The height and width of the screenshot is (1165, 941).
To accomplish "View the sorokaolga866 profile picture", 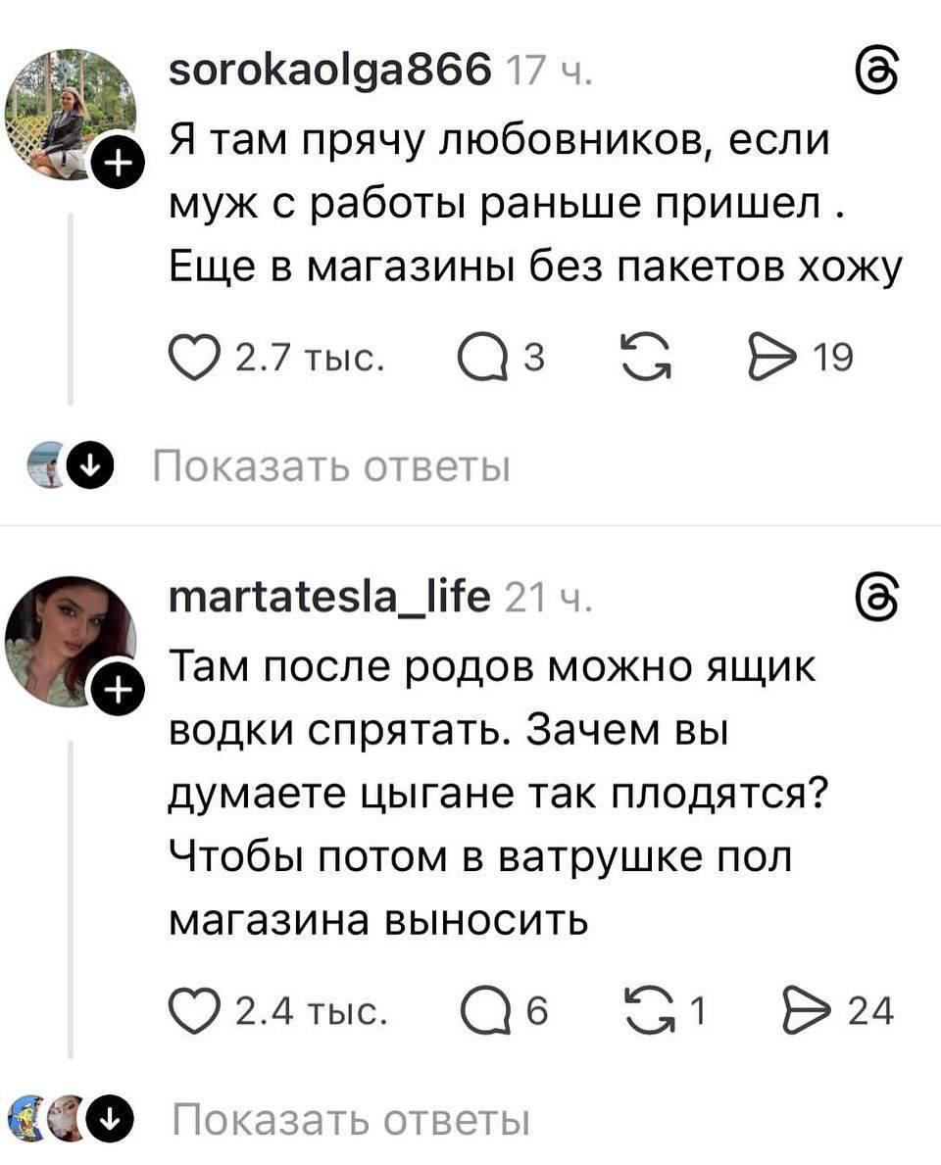I will [69, 115].
